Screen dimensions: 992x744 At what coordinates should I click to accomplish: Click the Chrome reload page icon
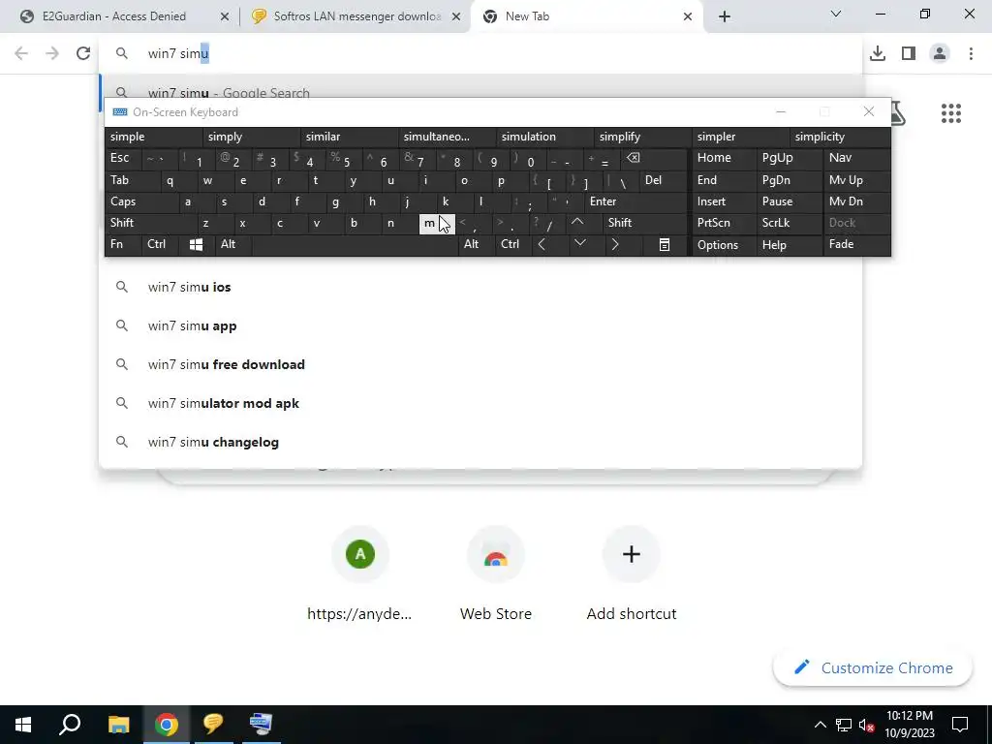(x=83, y=53)
